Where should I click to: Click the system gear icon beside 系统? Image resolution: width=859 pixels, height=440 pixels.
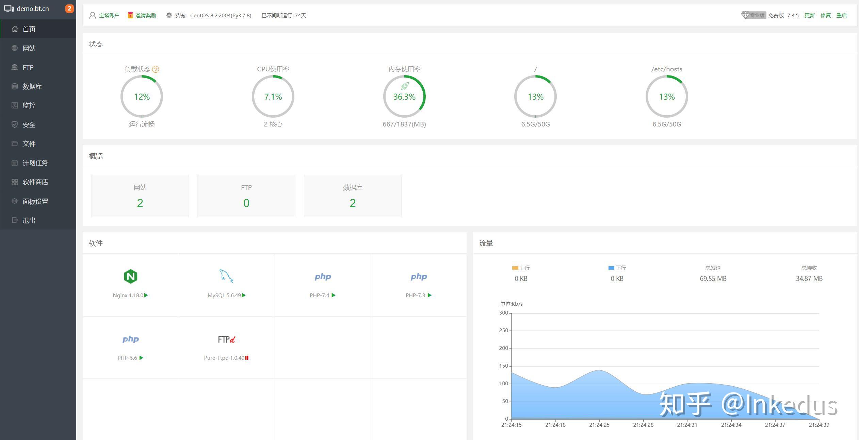(x=169, y=15)
